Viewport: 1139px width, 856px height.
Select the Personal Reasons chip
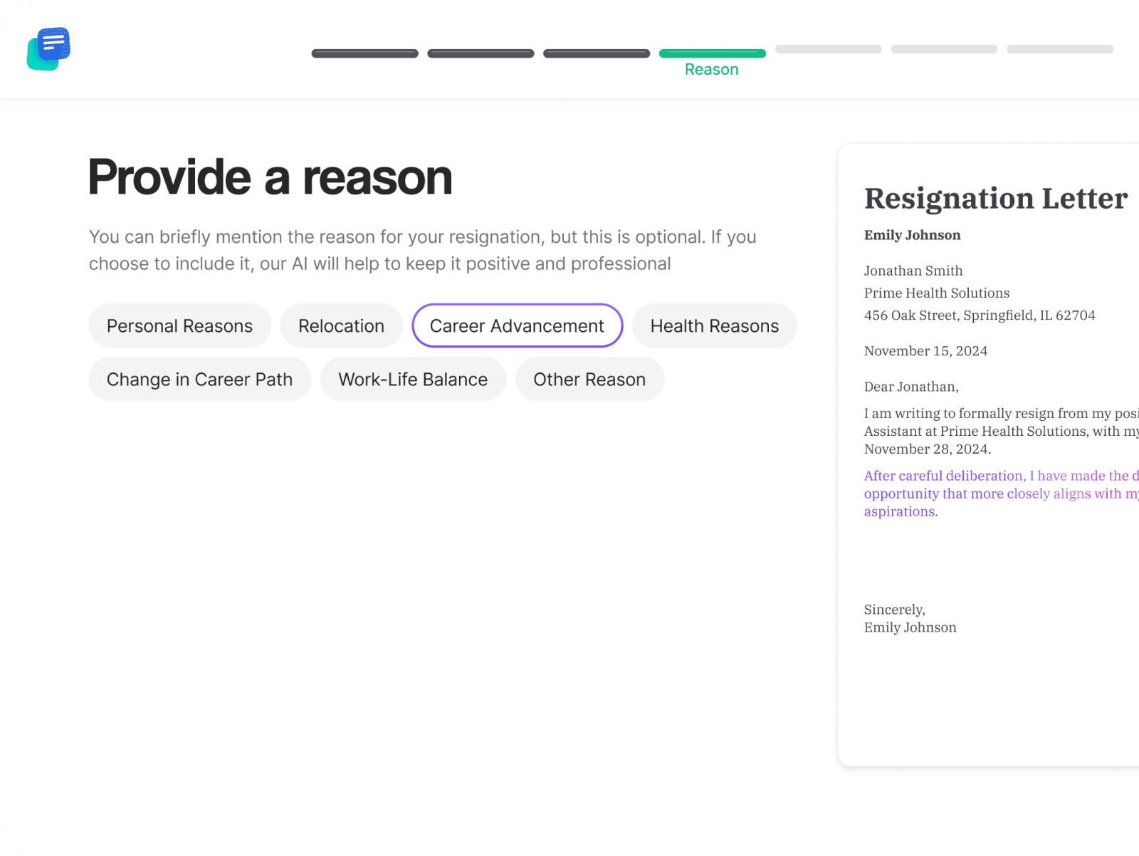179,326
